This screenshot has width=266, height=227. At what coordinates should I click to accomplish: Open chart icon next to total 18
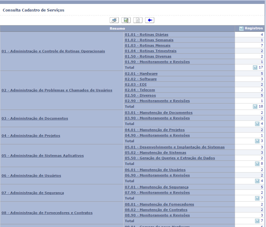[255, 107]
